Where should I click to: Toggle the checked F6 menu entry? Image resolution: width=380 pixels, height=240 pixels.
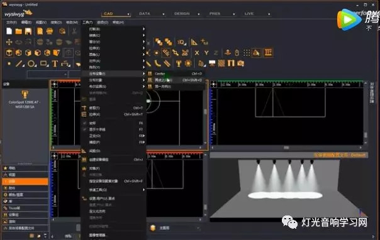pyautogui.click(x=113, y=123)
